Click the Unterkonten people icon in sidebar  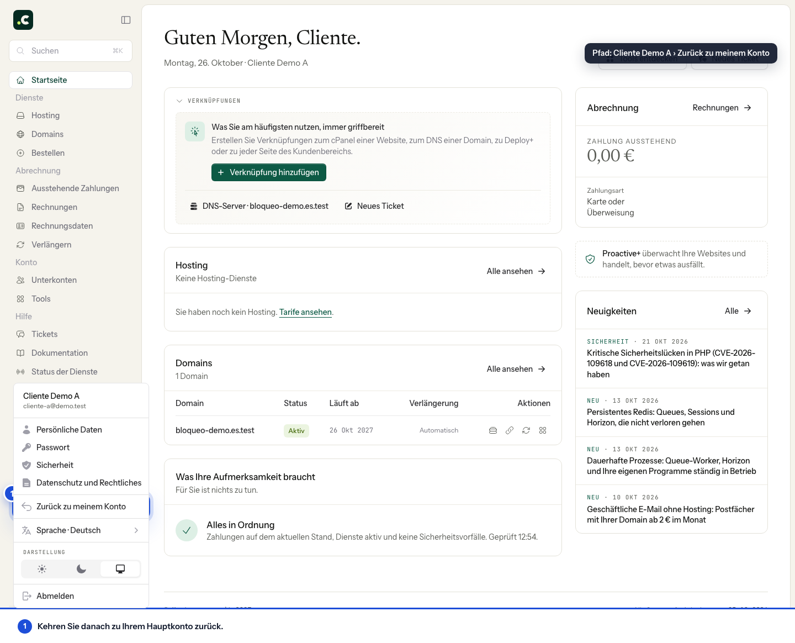(x=20, y=280)
